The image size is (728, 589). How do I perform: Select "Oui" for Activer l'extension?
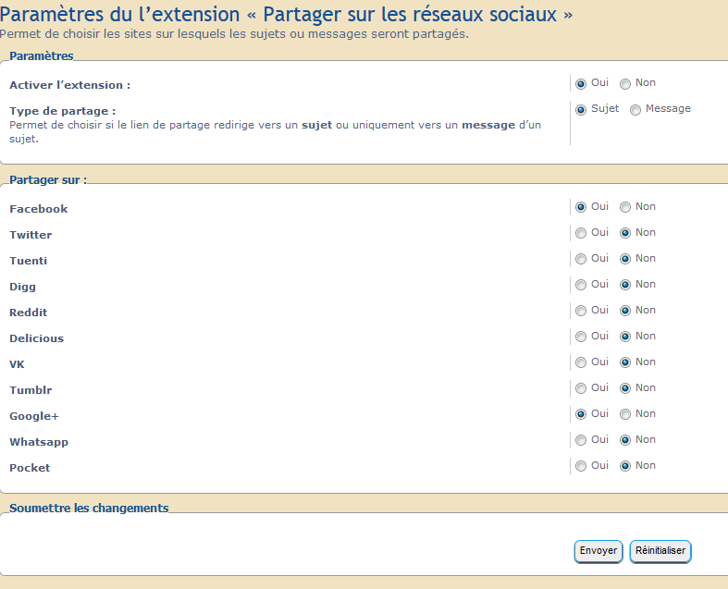coord(581,84)
